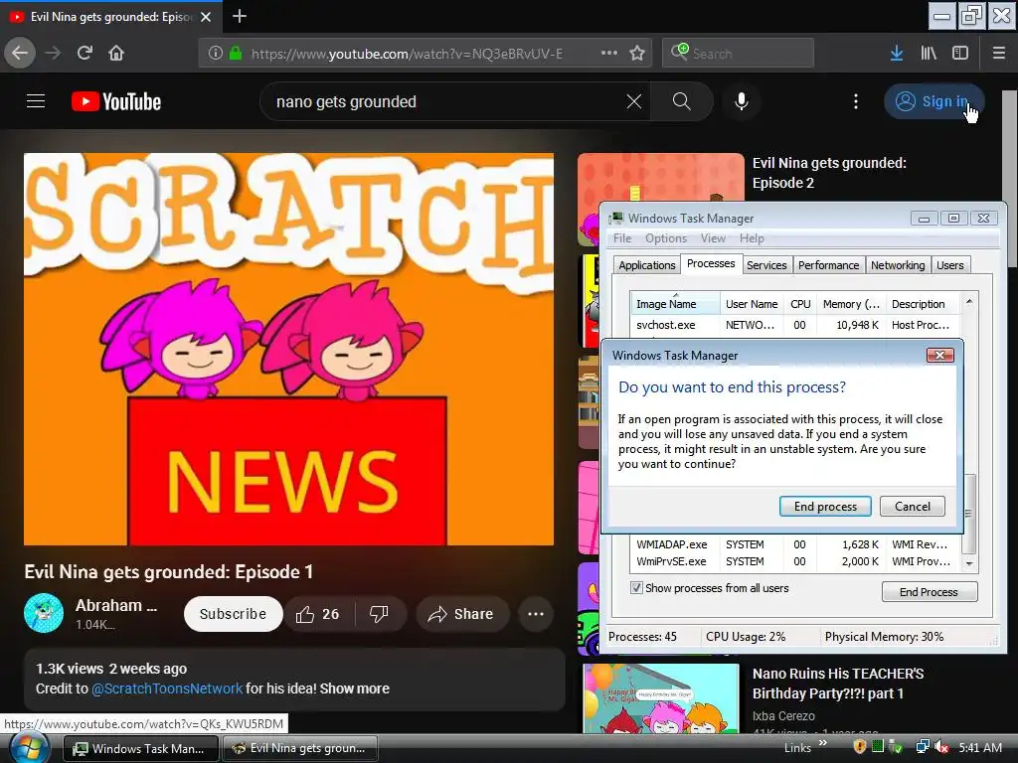Expand the Links toolbar chevron on taskbar

click(823, 743)
